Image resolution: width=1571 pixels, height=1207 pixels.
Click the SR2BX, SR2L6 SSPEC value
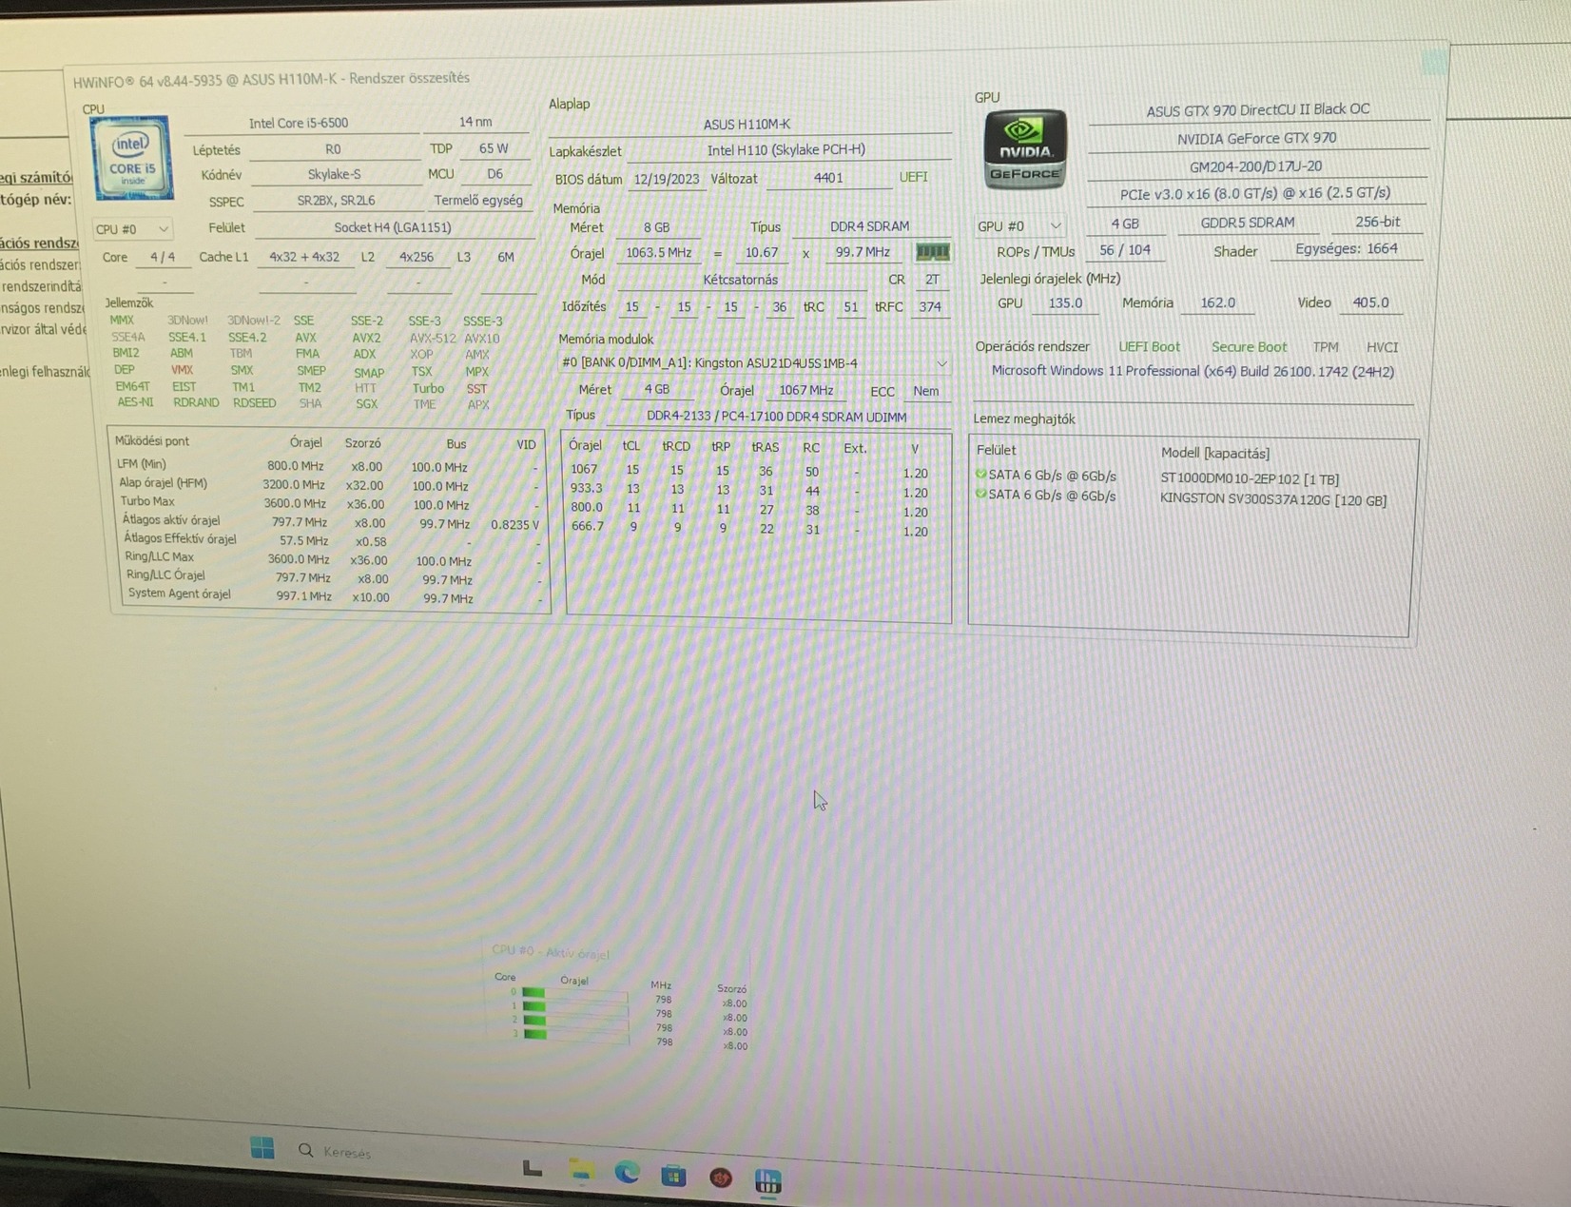tap(336, 201)
